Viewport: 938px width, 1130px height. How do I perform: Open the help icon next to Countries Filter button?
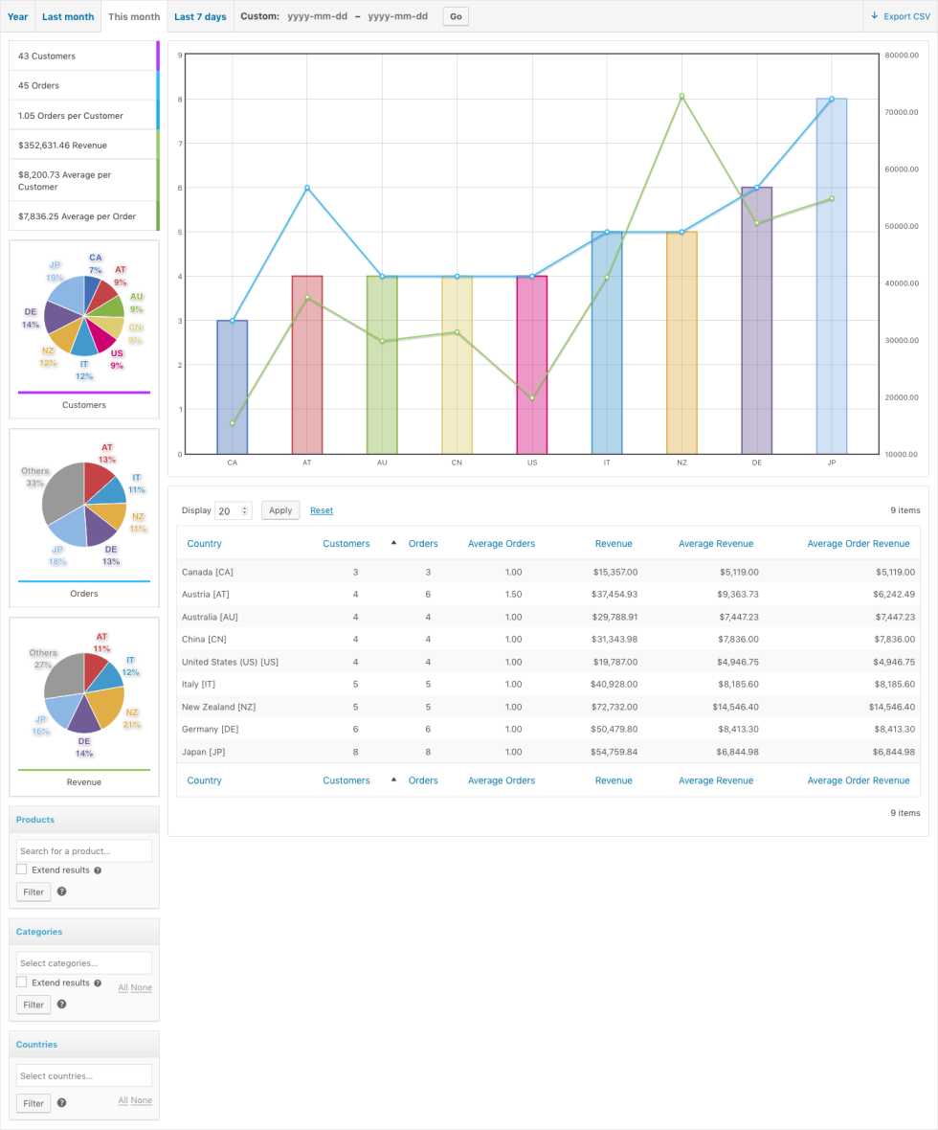61,1103
